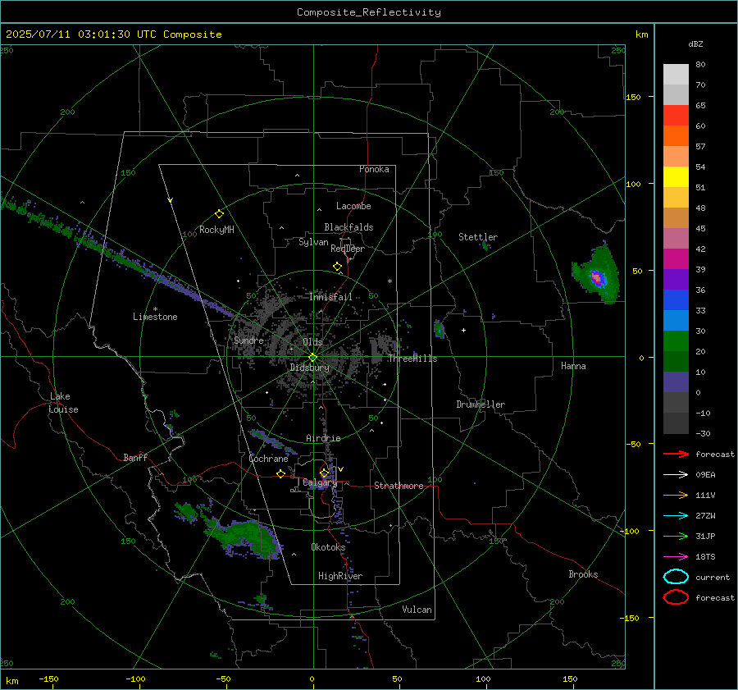
Task: Click the red forecast arrow in legend
Action: 676,454
